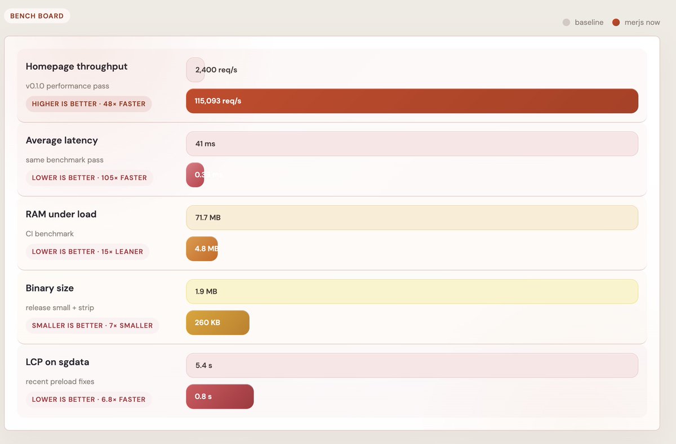
Task: Click the 0.8 s red bar
Action: click(x=220, y=396)
